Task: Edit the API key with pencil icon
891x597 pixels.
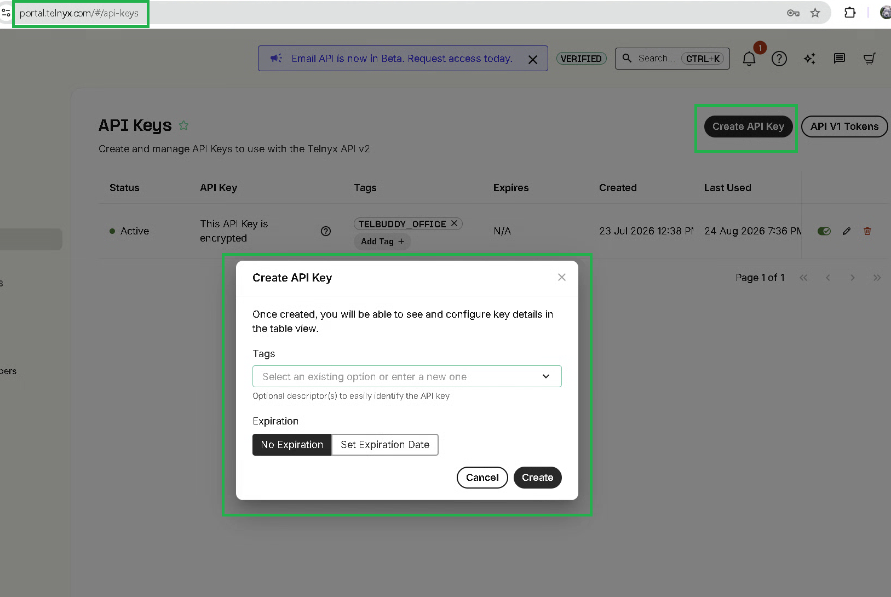Action: click(847, 231)
